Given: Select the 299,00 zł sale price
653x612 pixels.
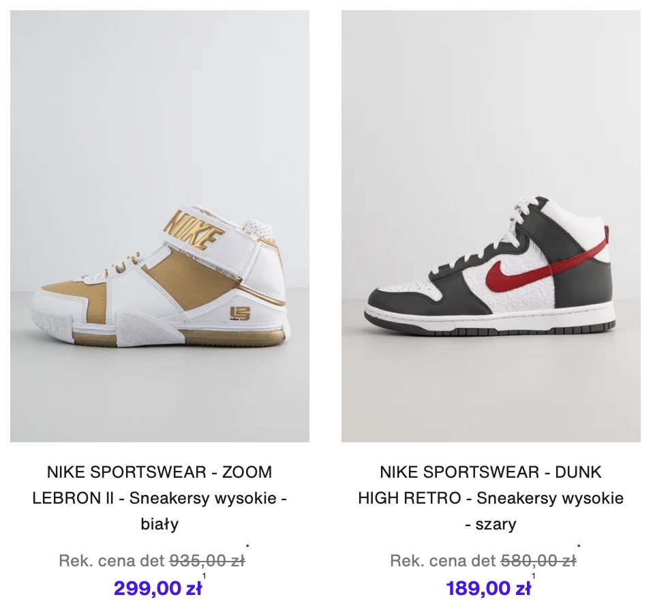Looking at the screenshot, I should (x=158, y=588).
